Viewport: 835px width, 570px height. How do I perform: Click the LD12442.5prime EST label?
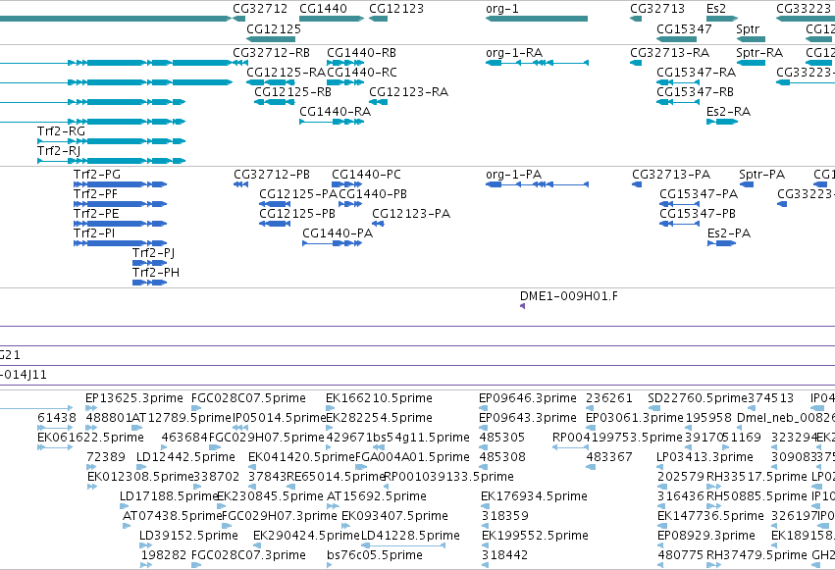pyautogui.click(x=185, y=457)
